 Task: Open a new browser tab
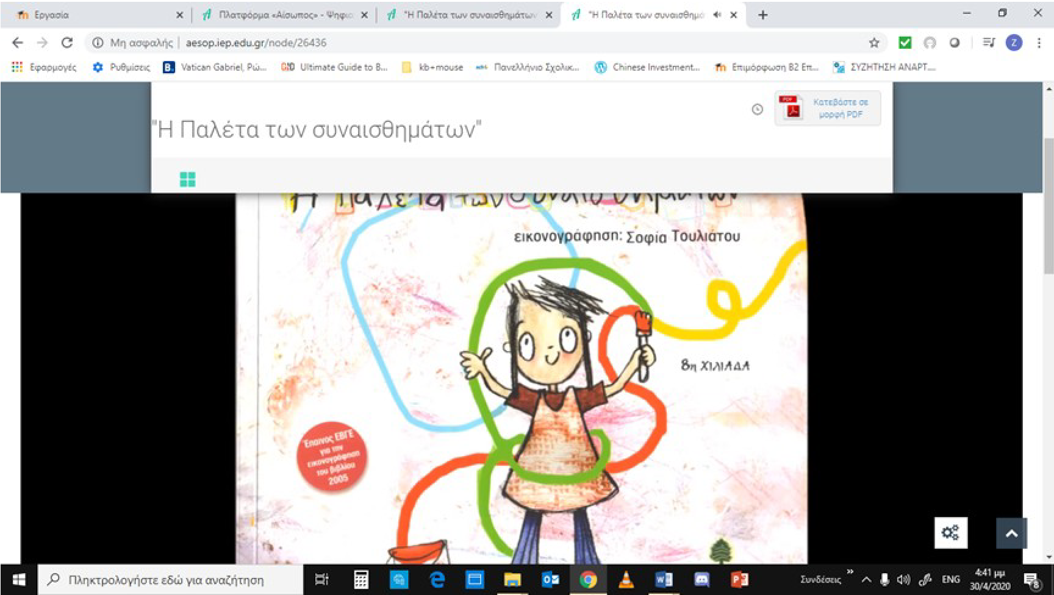[x=762, y=15]
